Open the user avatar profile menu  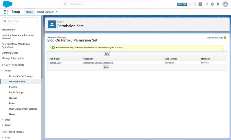pyautogui.click(x=226, y=4)
